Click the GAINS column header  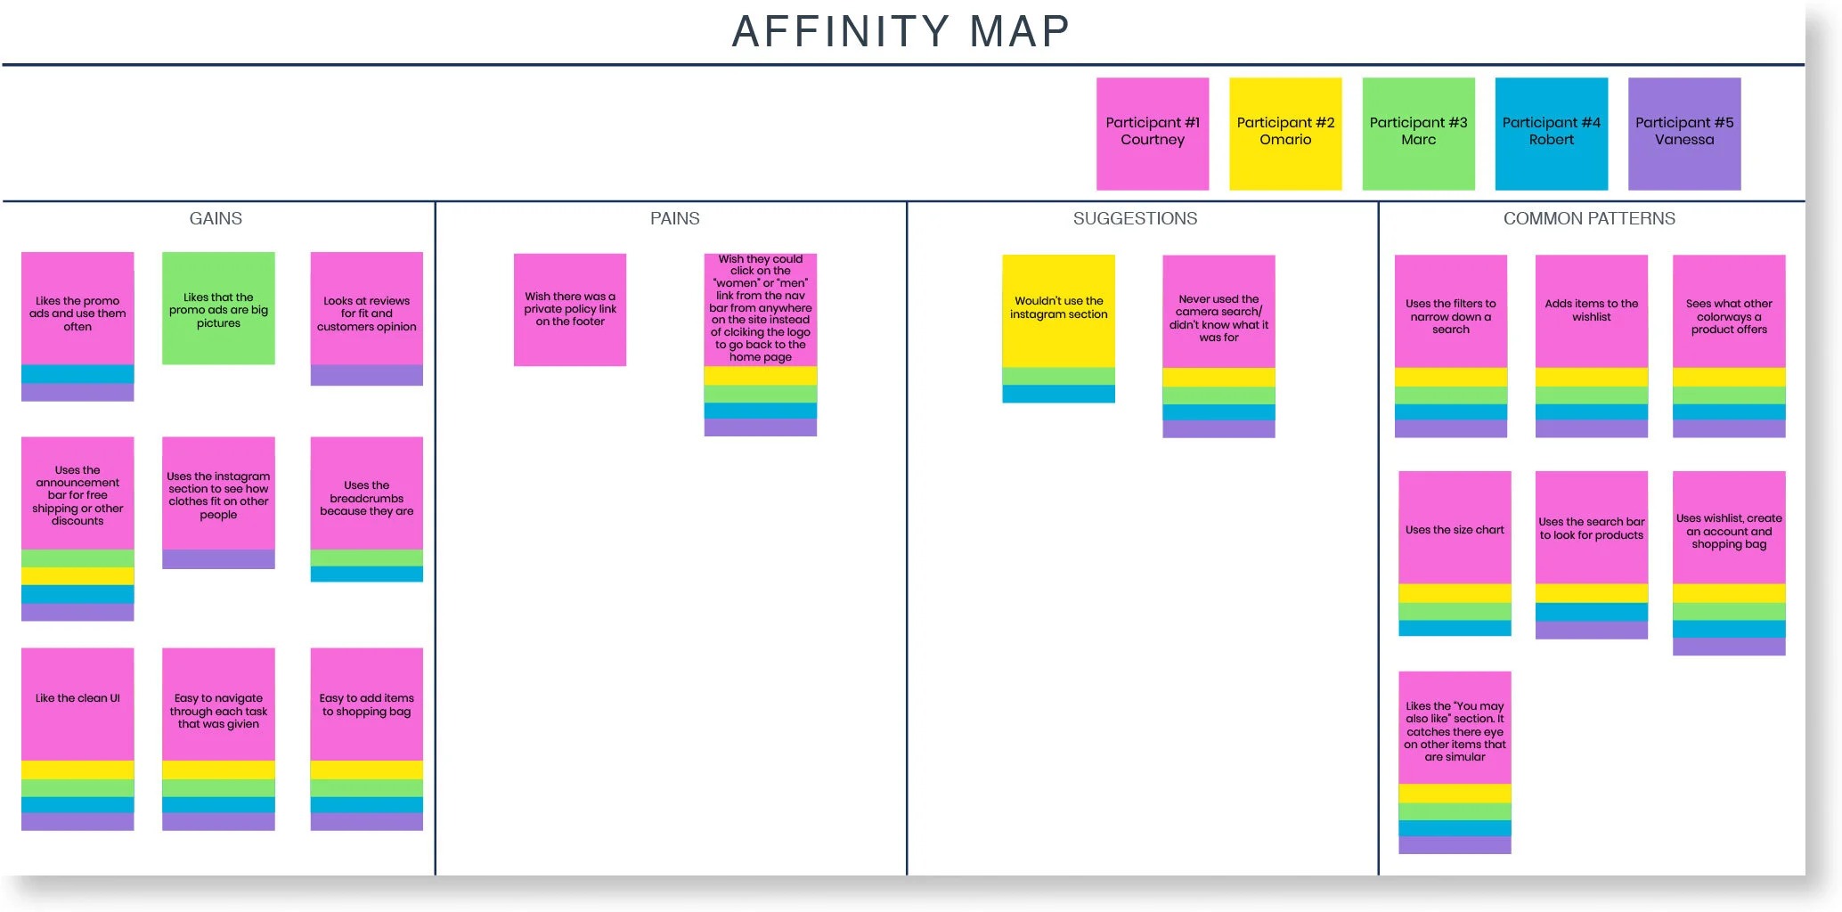[216, 218]
